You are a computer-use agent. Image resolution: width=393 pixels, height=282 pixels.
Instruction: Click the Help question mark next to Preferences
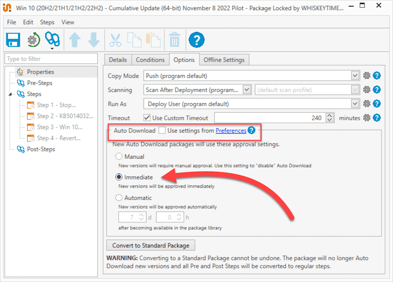coord(252,130)
